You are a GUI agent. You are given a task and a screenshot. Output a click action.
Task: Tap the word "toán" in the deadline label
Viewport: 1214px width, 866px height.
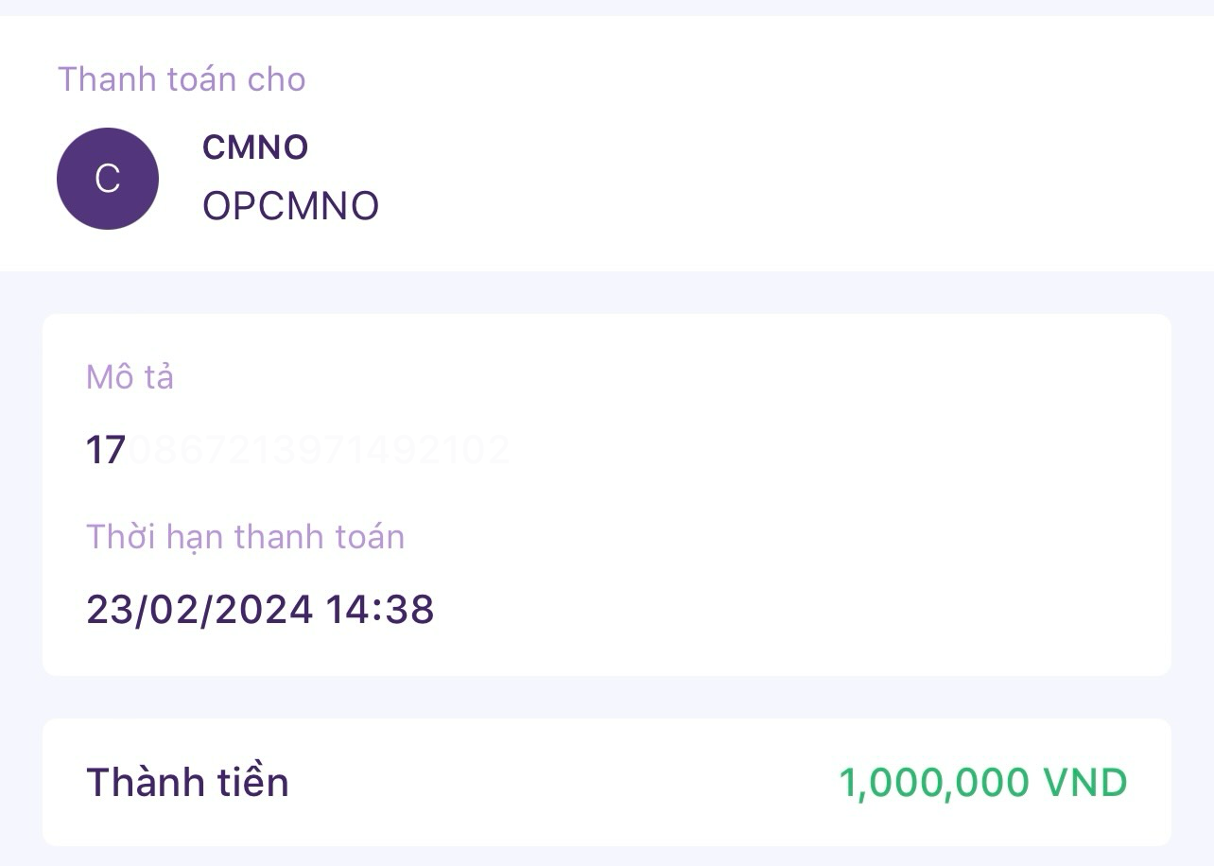point(363,536)
